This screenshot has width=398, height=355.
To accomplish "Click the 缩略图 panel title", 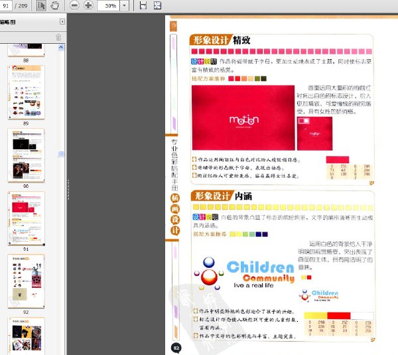I will (7, 22).
